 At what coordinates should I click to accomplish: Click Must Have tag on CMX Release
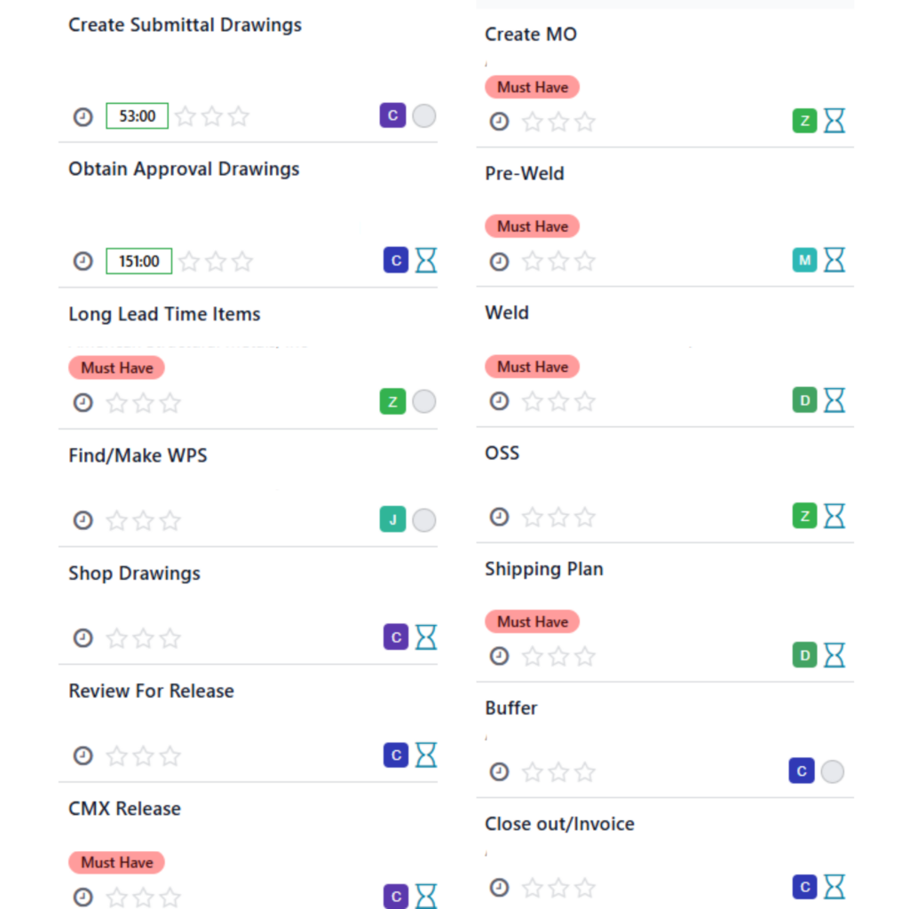click(116, 862)
